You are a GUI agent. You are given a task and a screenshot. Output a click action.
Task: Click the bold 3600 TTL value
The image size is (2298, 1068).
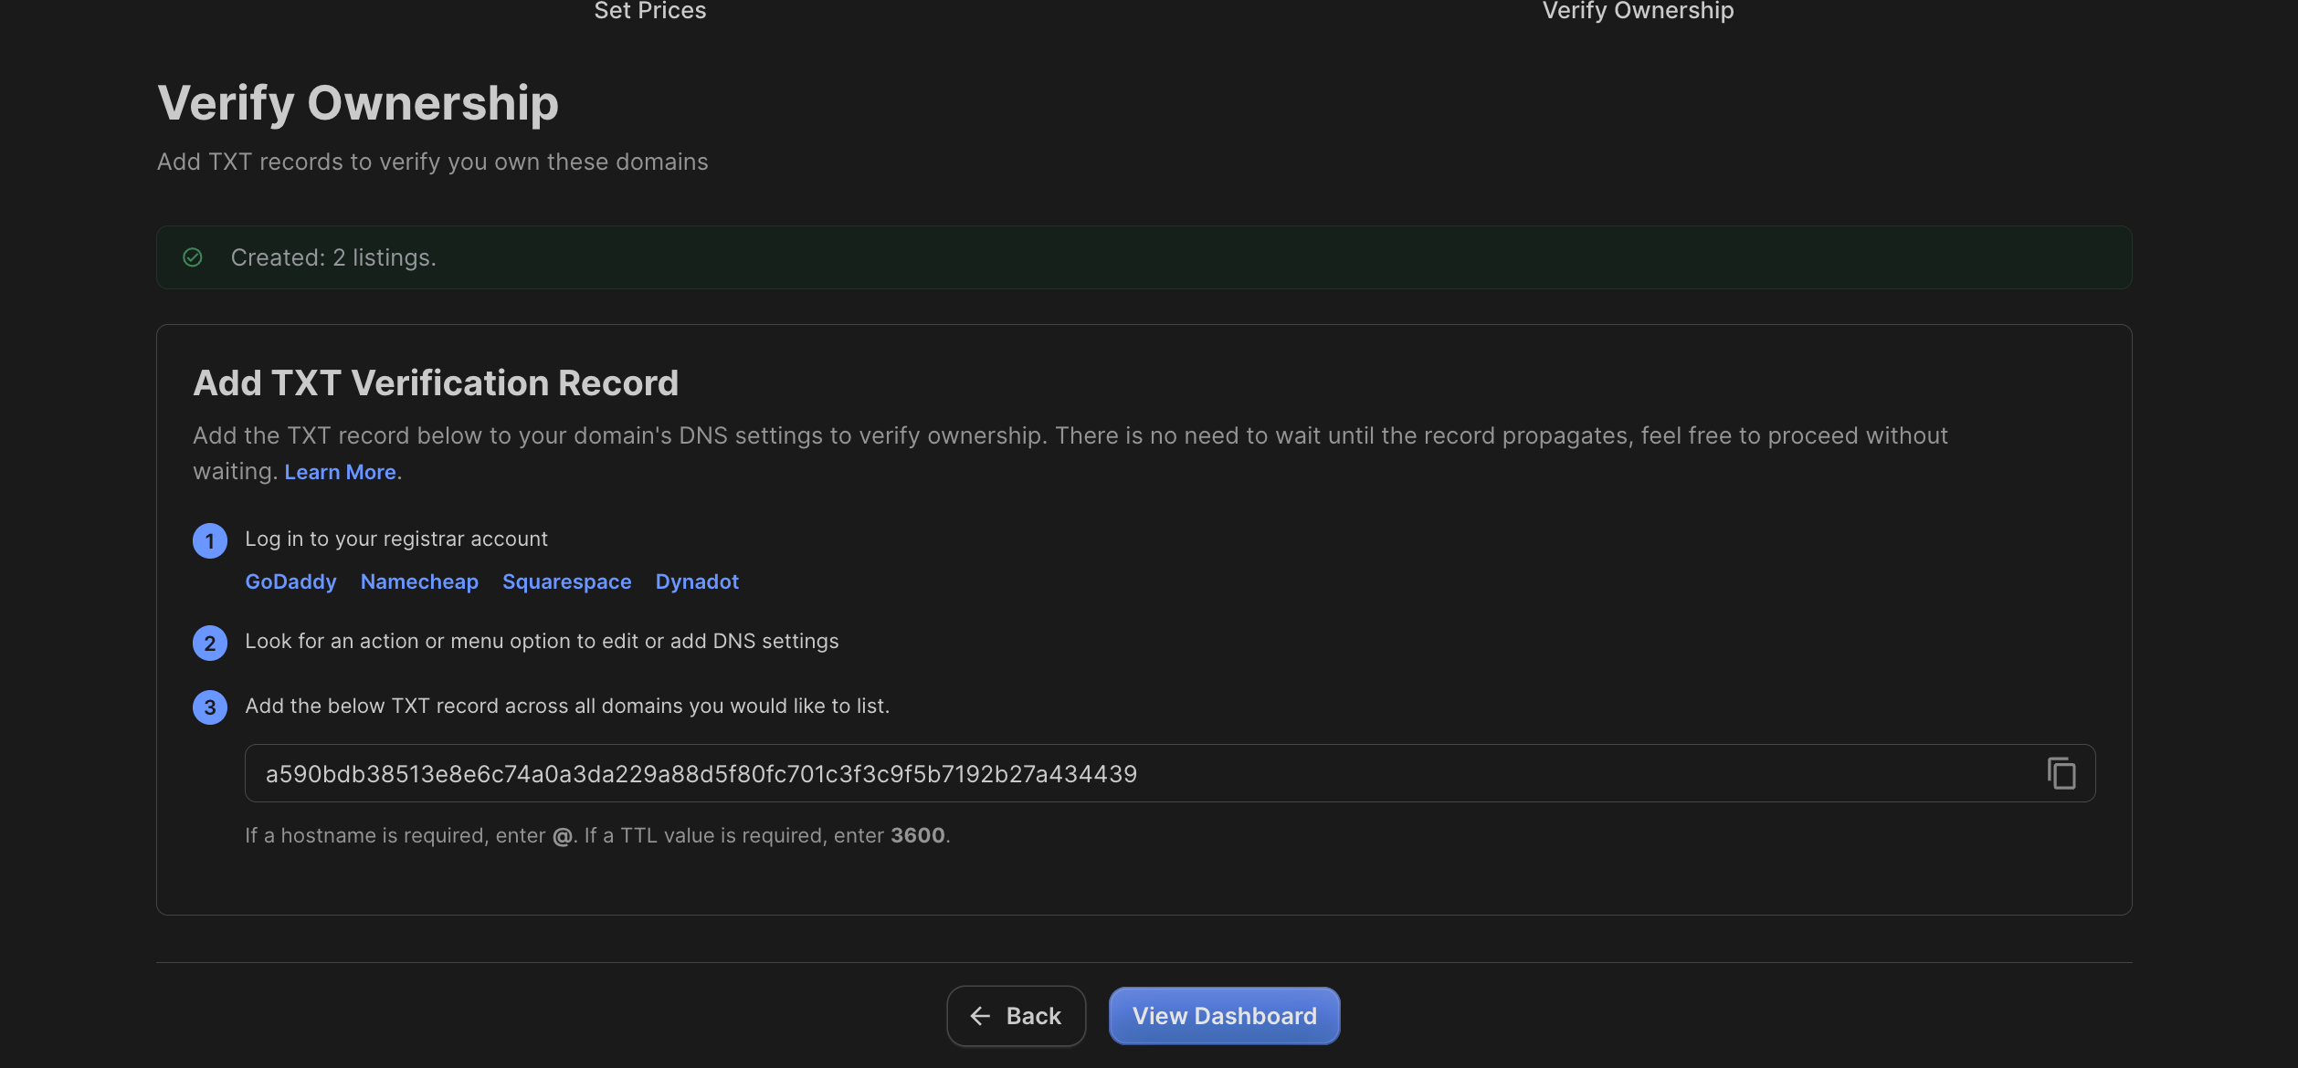(x=917, y=835)
